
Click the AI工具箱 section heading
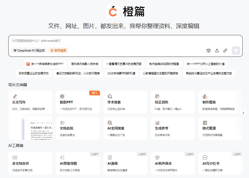16,145
